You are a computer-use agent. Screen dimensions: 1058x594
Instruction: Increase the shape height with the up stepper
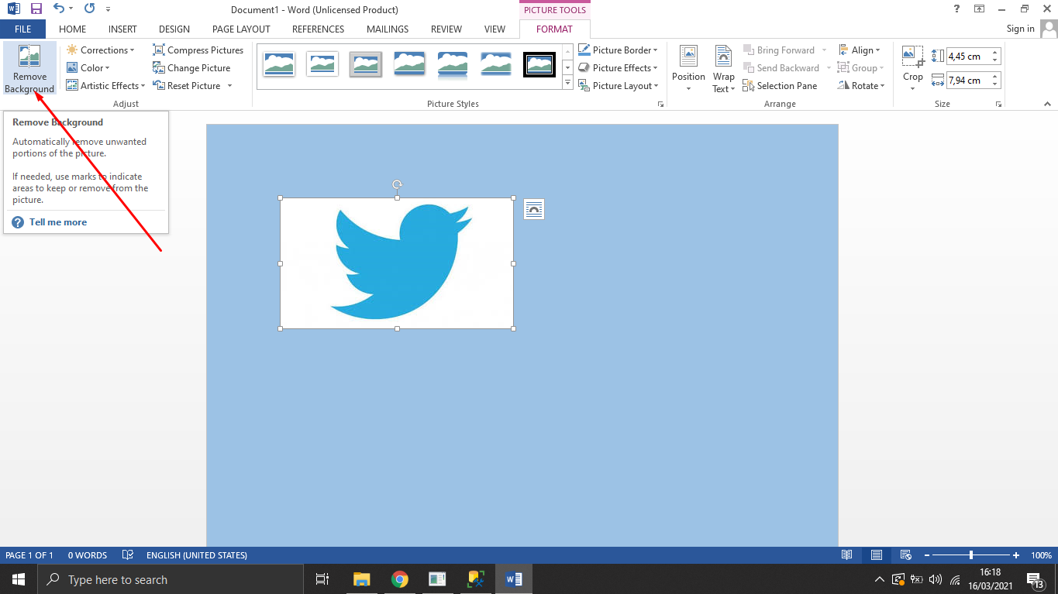pyautogui.click(x=995, y=53)
